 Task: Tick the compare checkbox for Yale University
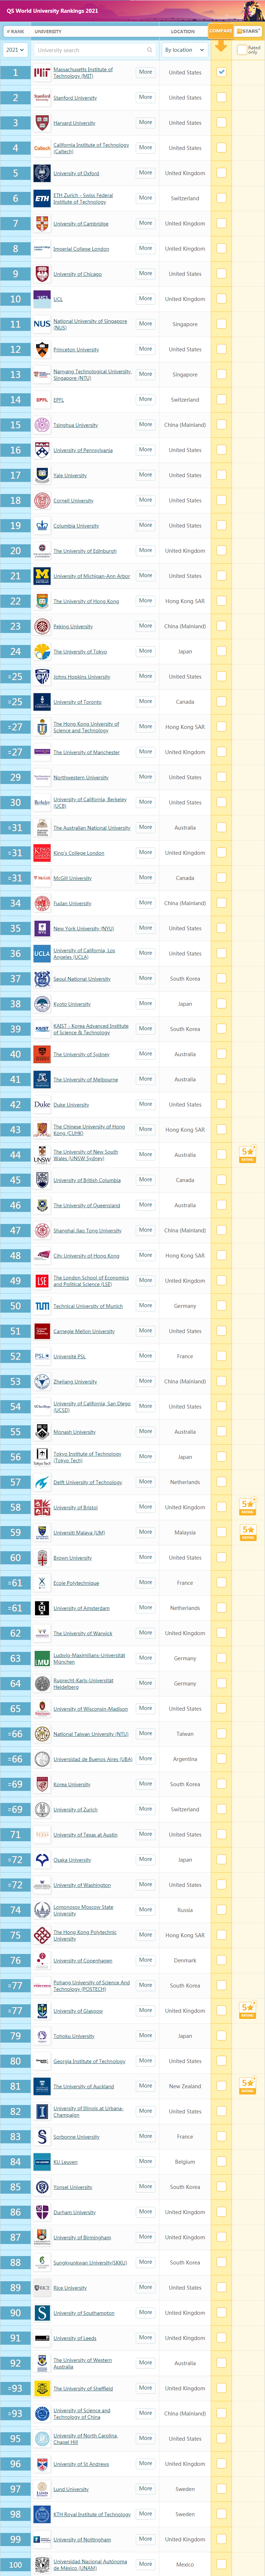(x=221, y=475)
